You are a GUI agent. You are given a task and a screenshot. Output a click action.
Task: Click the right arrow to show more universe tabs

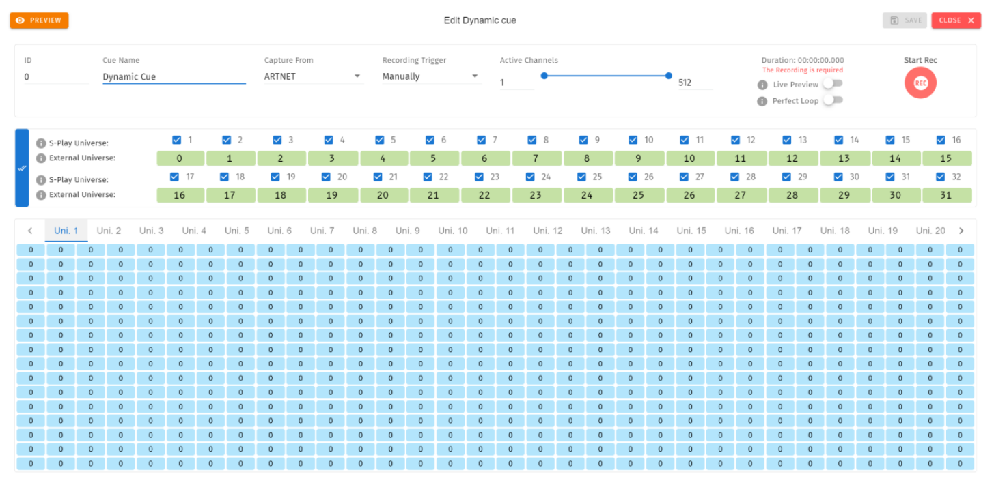[961, 231]
